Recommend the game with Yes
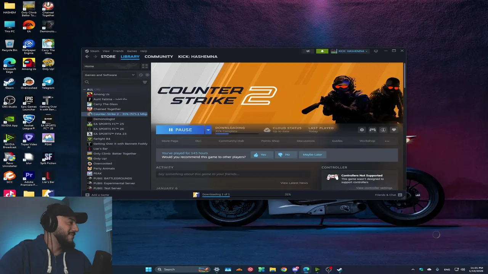This screenshot has height=274, width=488. [262, 155]
